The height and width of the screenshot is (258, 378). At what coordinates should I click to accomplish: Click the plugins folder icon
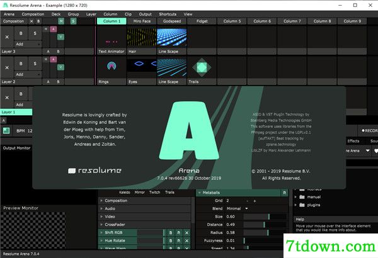tap(302, 205)
